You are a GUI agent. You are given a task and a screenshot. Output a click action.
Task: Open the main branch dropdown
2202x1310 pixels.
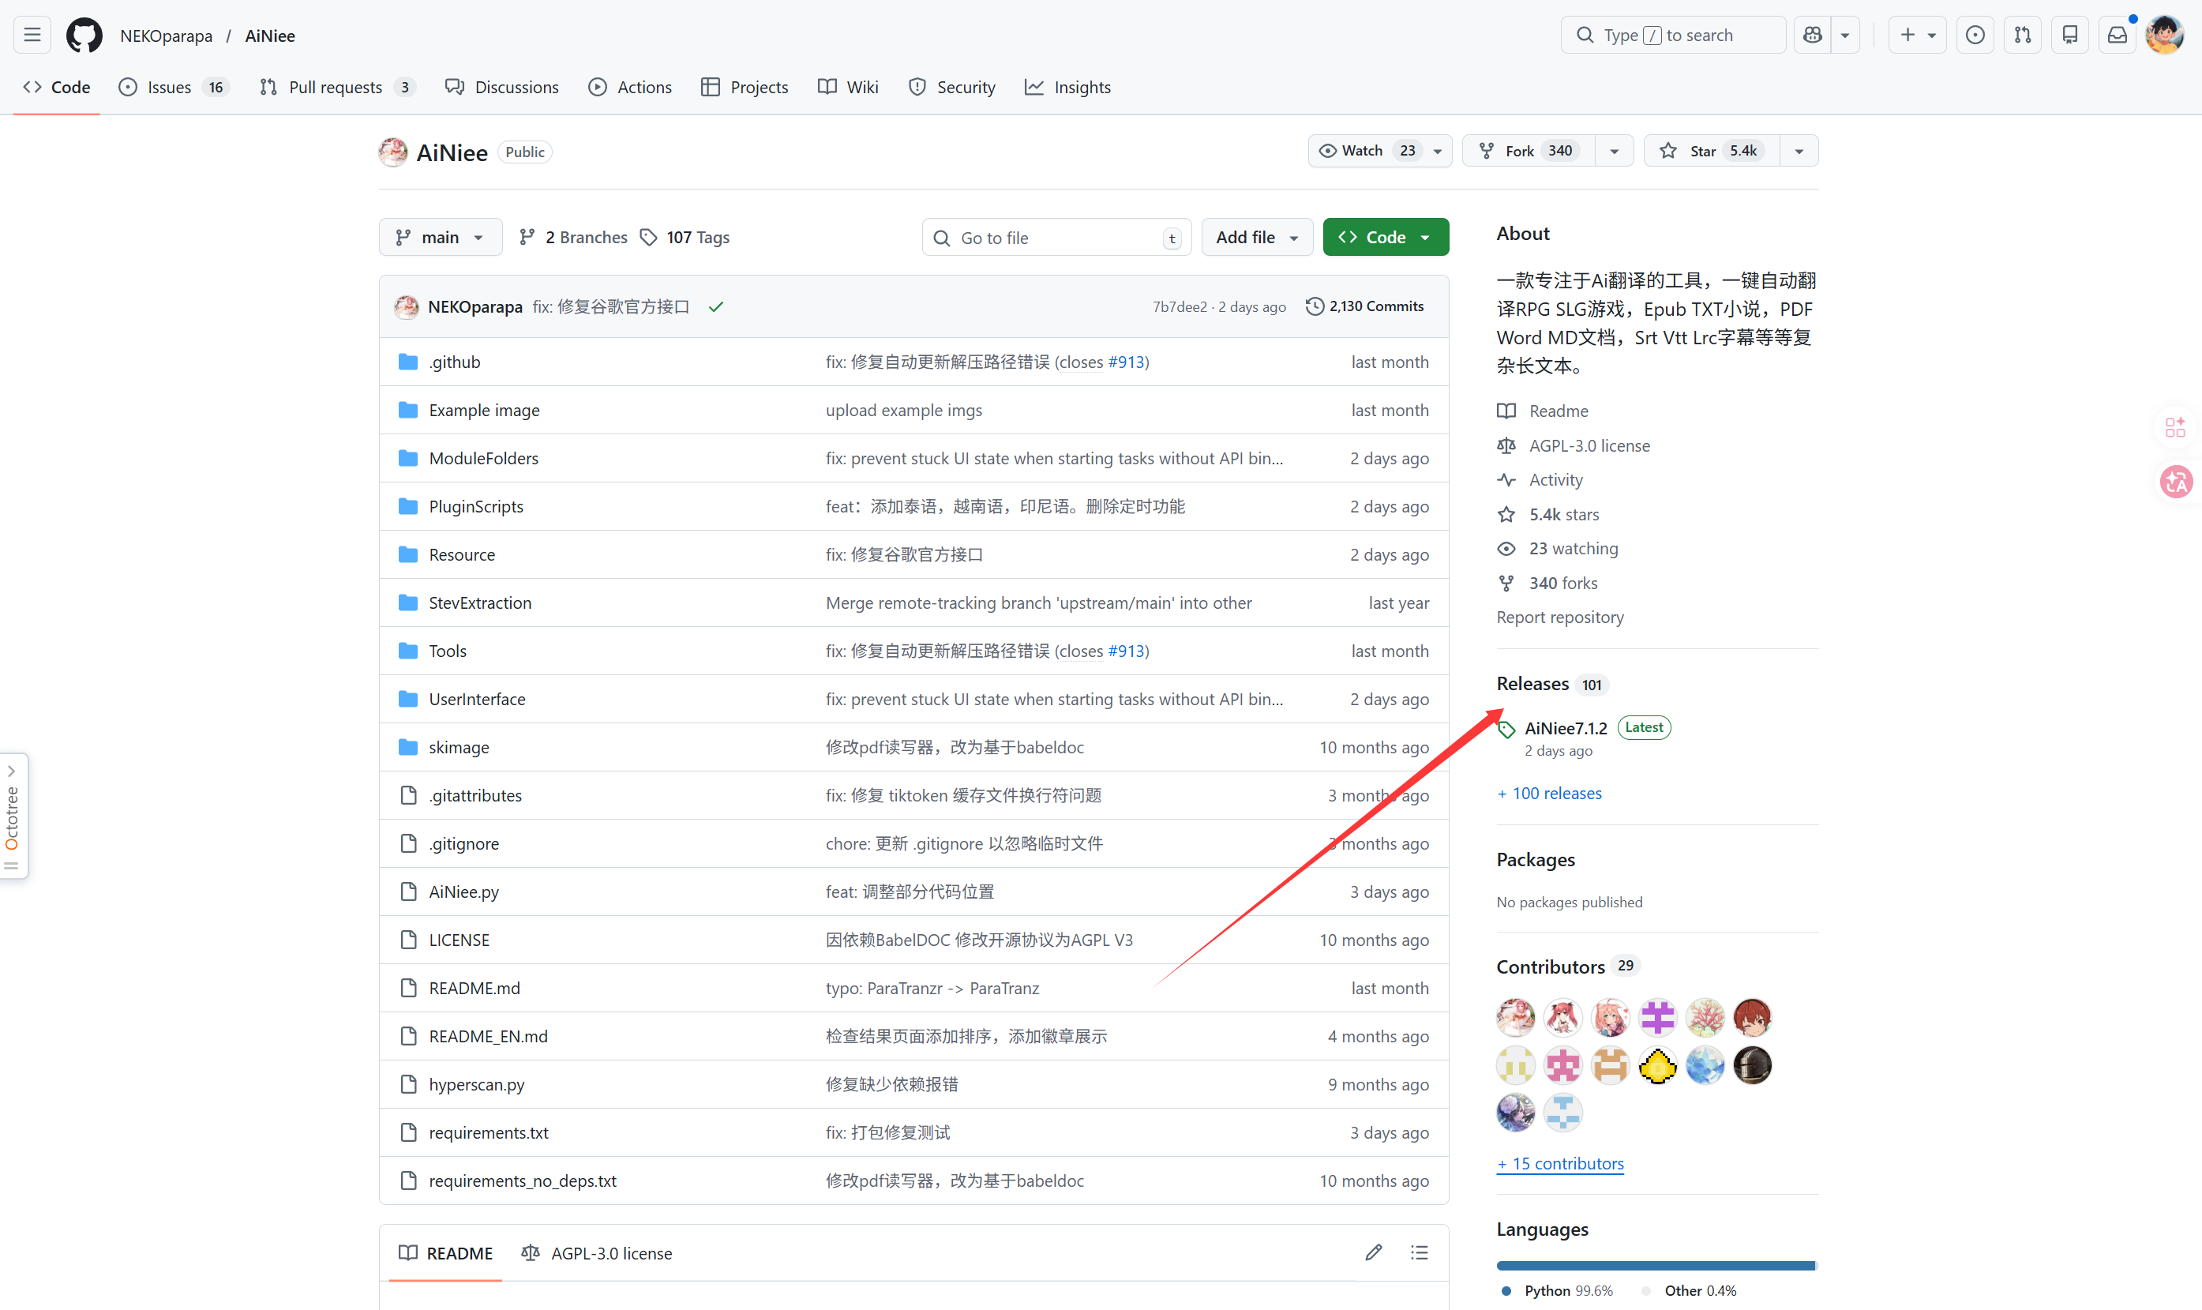440,238
